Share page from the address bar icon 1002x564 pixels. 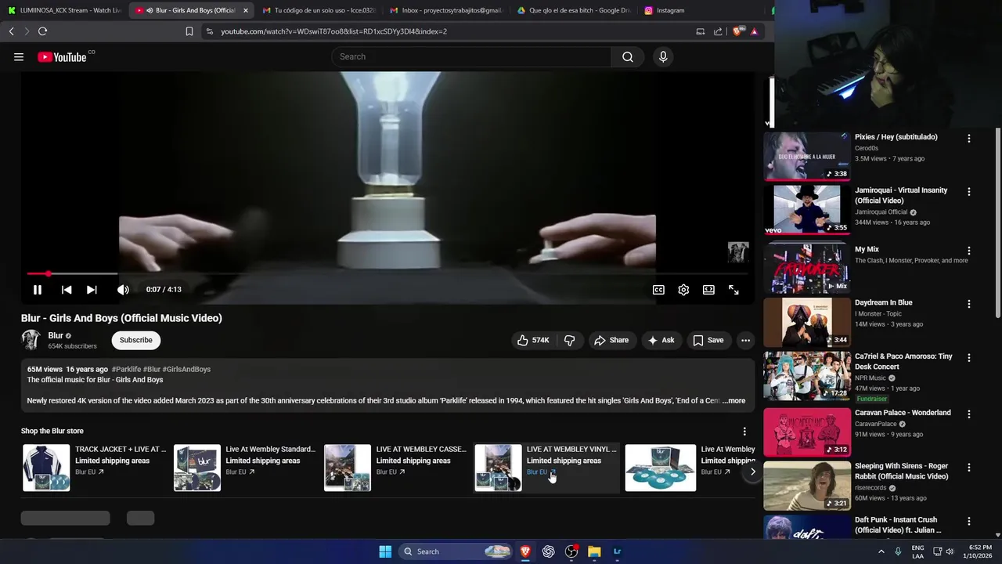(718, 31)
